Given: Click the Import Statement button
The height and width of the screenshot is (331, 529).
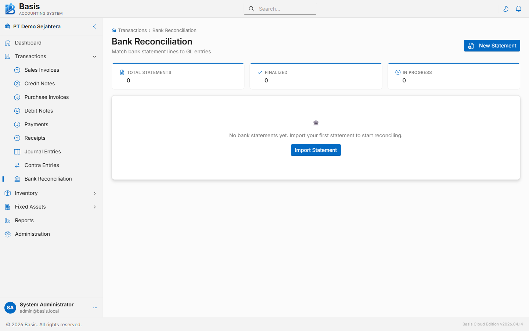Looking at the screenshot, I should (x=316, y=150).
